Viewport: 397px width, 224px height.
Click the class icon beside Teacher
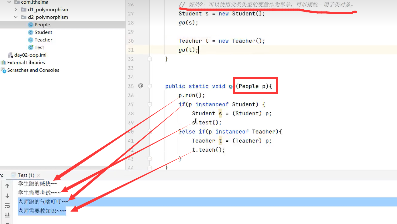[30, 40]
